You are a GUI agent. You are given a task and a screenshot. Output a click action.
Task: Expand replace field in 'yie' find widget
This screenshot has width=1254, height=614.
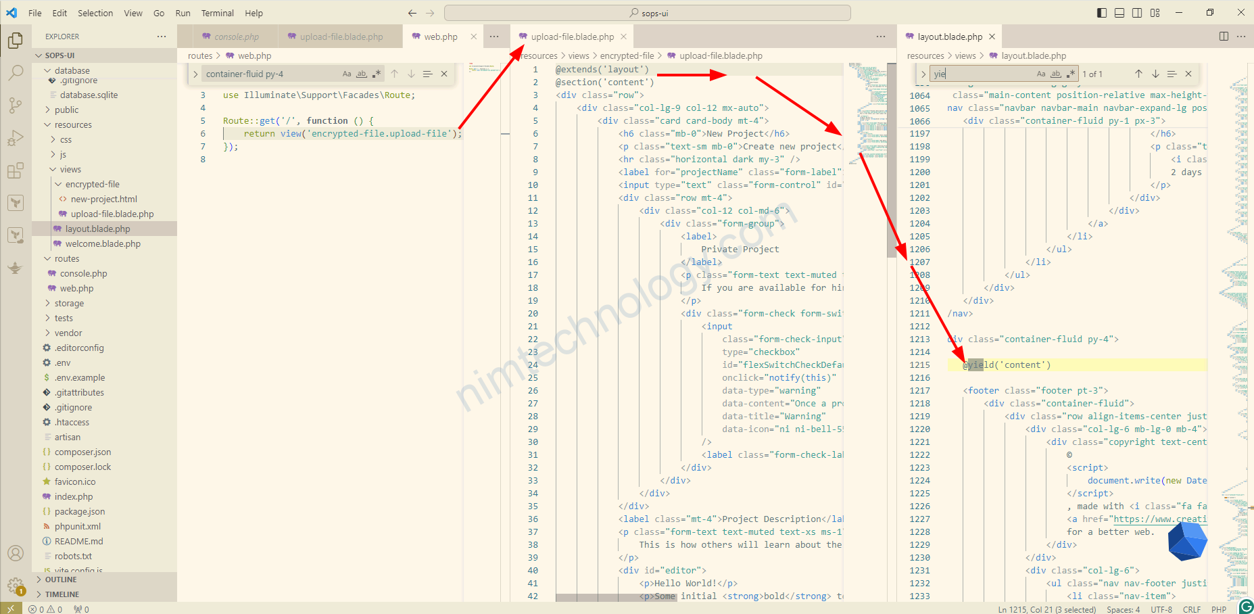point(923,74)
